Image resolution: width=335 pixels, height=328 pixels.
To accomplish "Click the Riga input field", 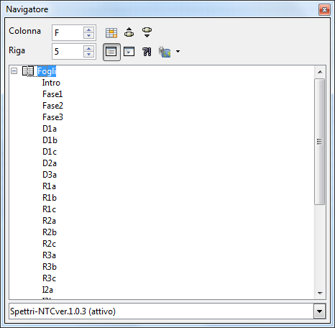I will [x=68, y=52].
